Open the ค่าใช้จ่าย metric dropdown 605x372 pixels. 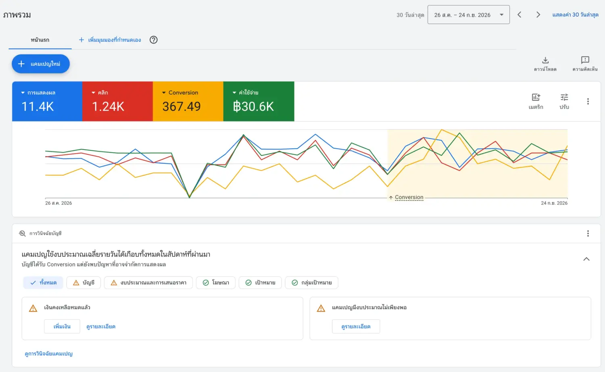245,93
